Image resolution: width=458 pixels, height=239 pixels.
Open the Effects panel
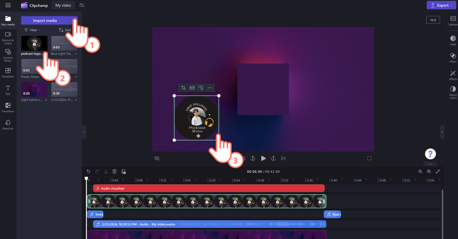(453, 75)
